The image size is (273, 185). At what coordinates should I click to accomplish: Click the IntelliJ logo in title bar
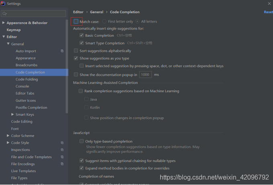(3, 3)
